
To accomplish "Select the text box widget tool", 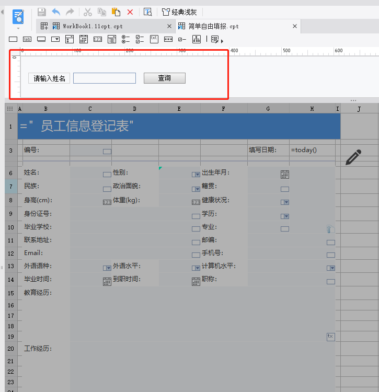I will click(x=13, y=39).
